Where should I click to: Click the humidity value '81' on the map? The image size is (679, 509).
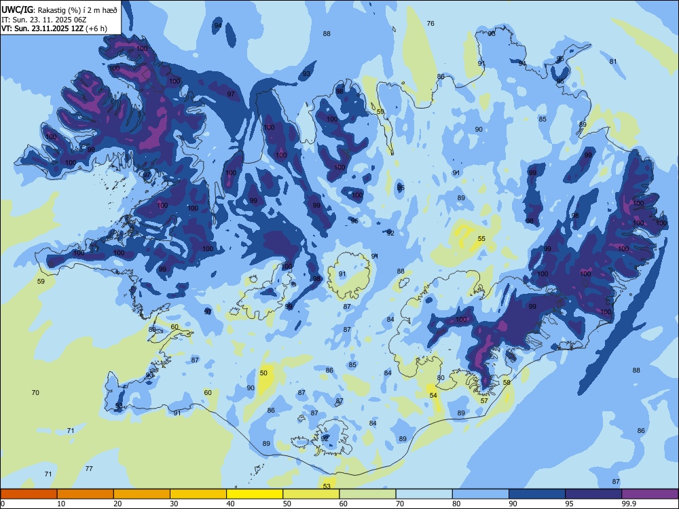612,62
